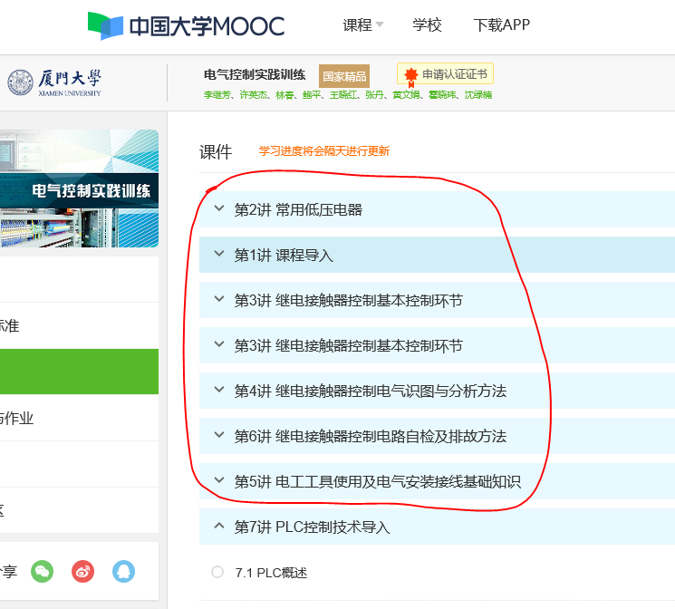Click the Xiamen University emblem logo
The image size is (675, 609).
click(20, 82)
